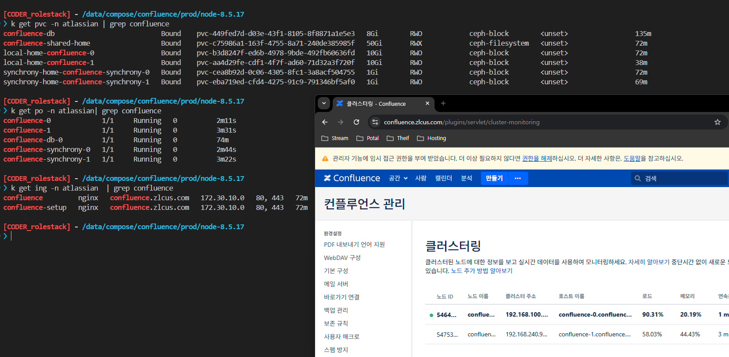Expand the 공간 dropdown menu
729x357 pixels.
pos(399,178)
